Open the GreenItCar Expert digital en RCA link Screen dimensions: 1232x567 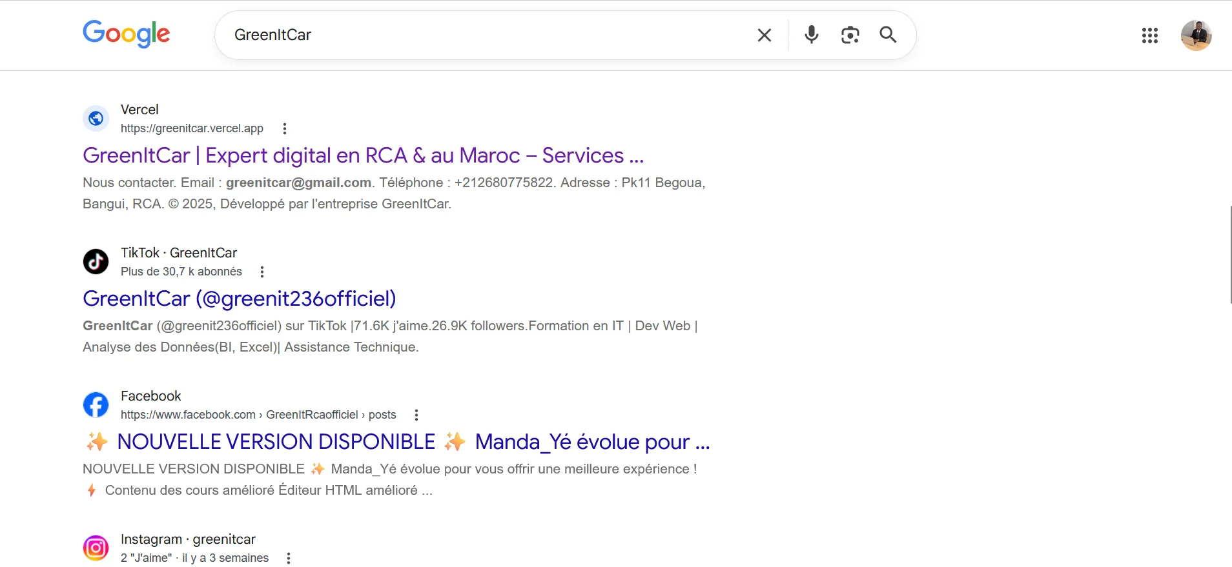coord(364,155)
